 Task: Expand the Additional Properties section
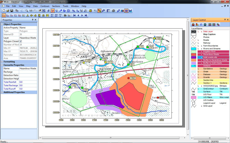(1, 92)
